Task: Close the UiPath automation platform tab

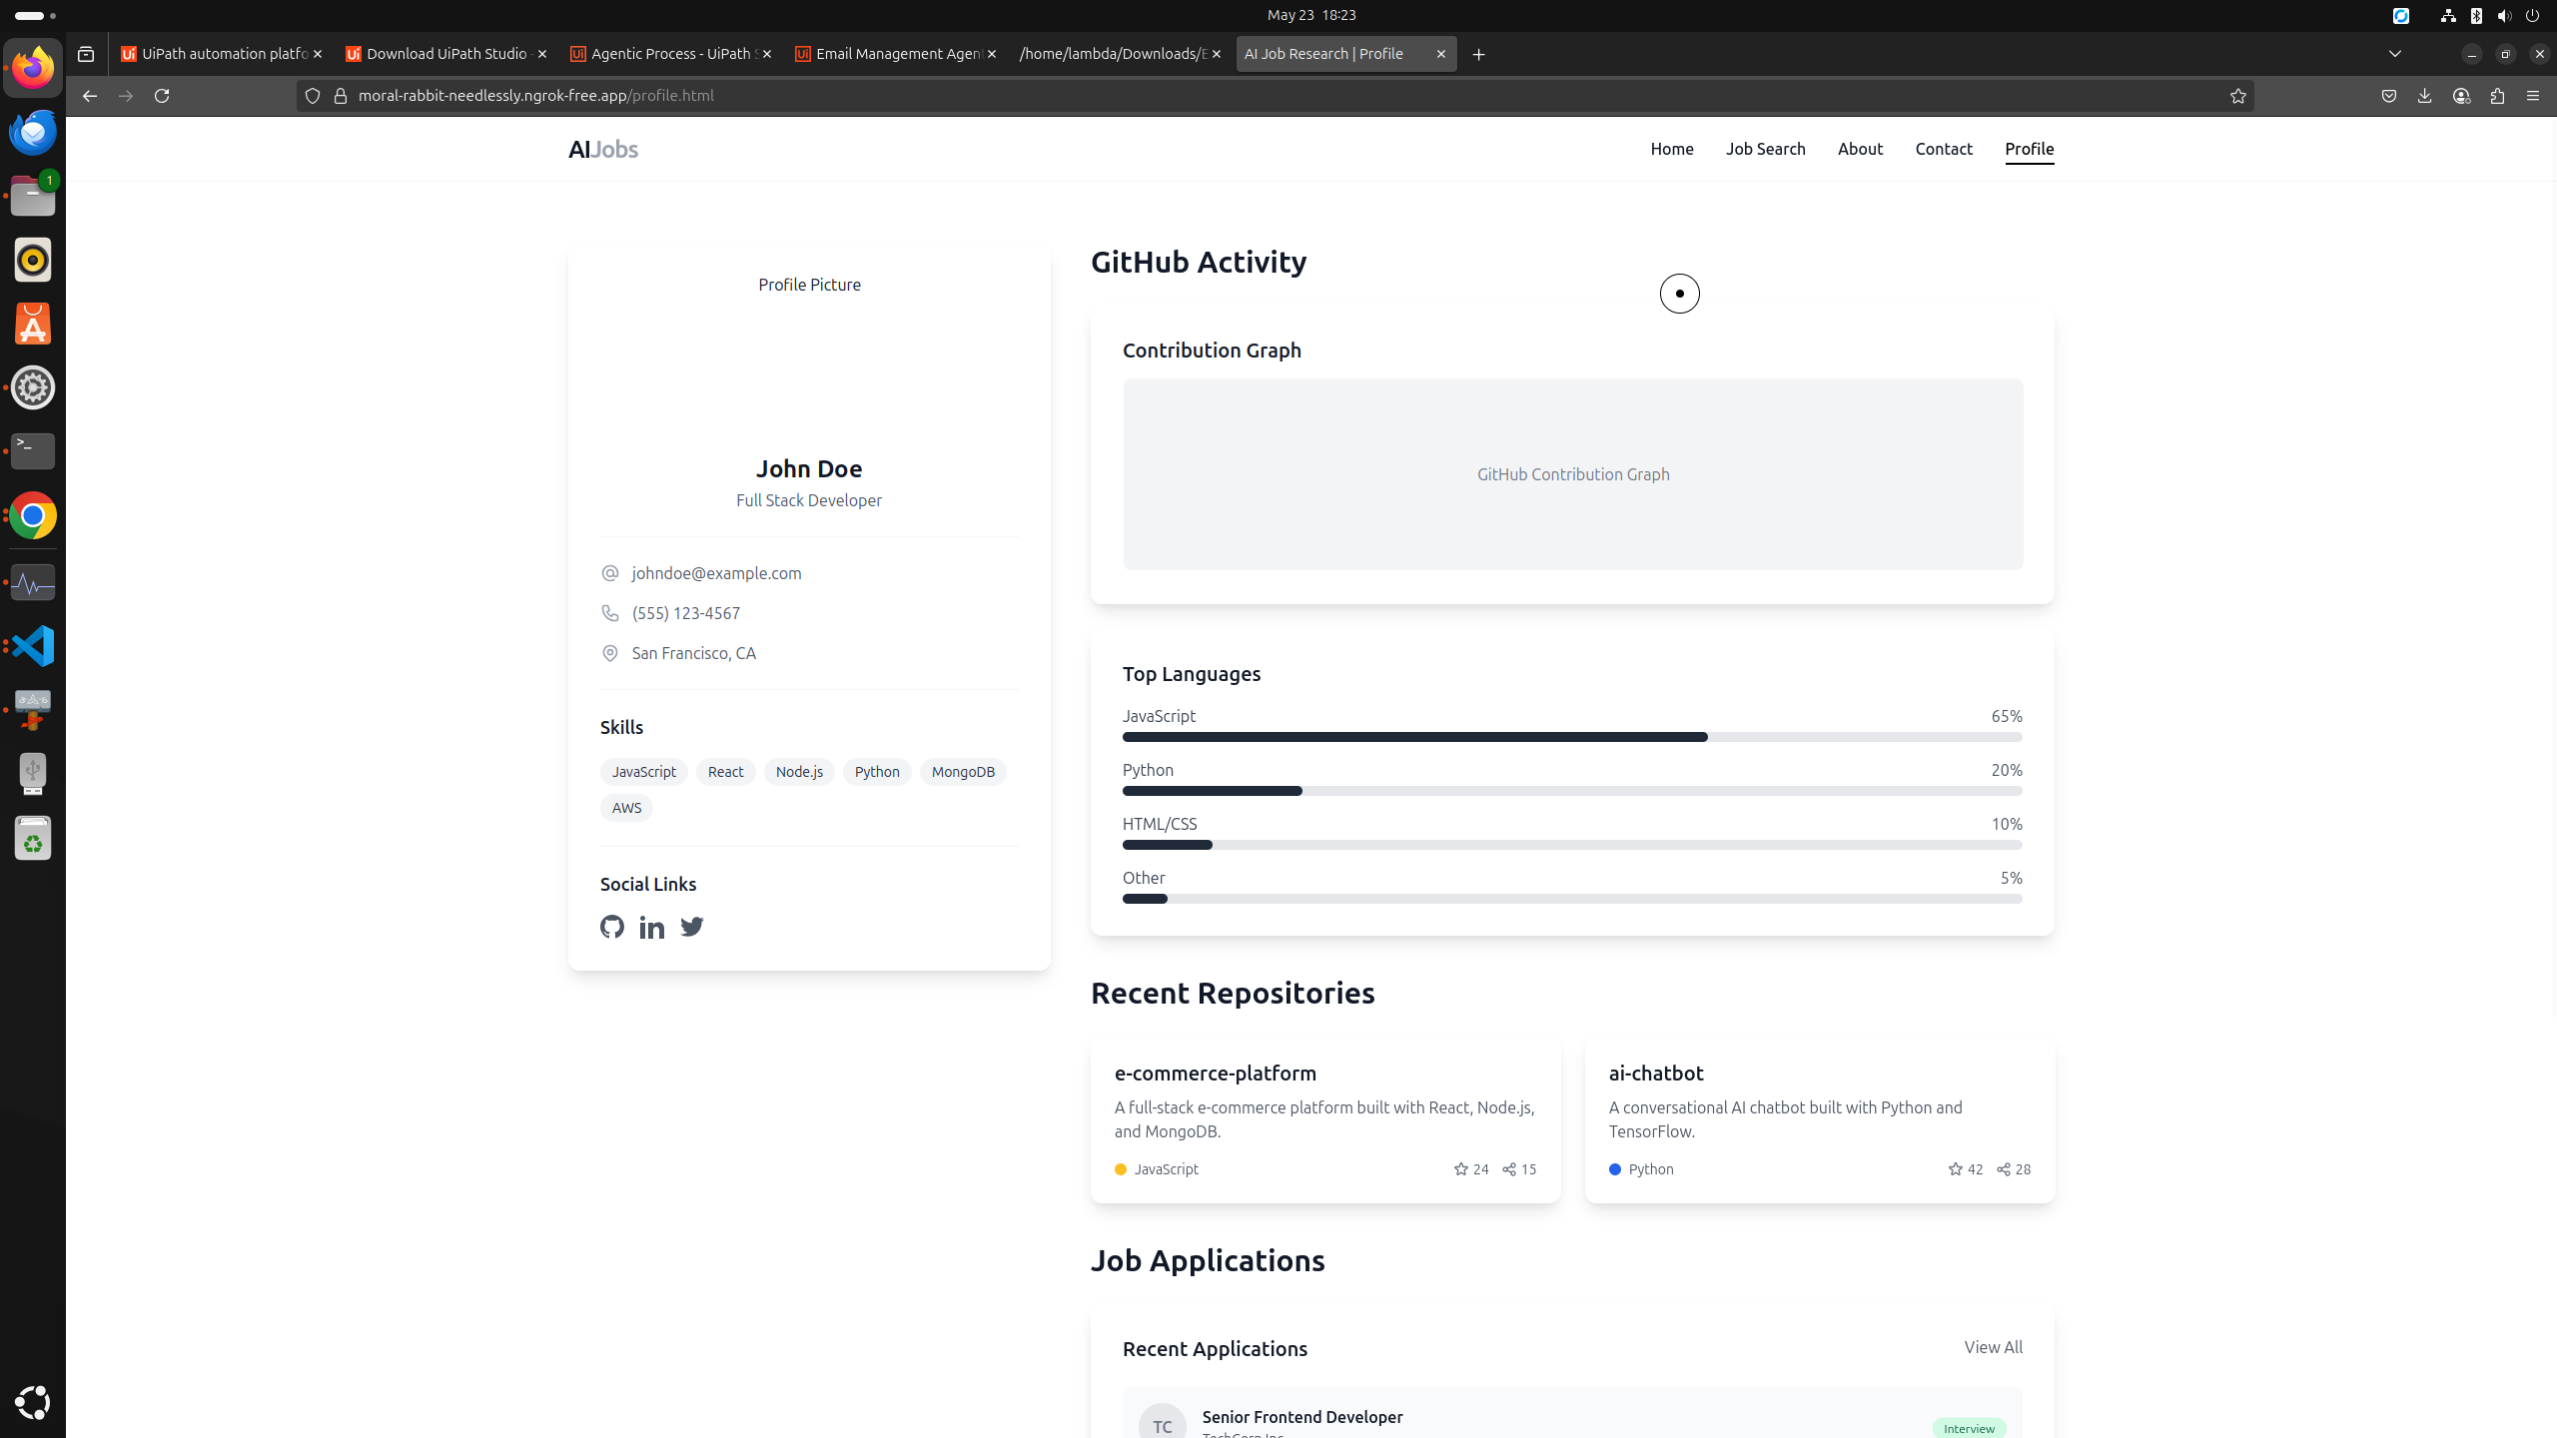Action: (x=318, y=54)
